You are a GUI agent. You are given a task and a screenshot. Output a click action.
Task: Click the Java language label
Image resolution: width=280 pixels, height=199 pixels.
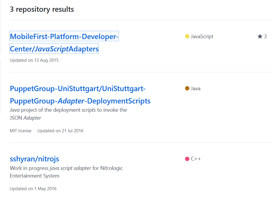pos(196,88)
